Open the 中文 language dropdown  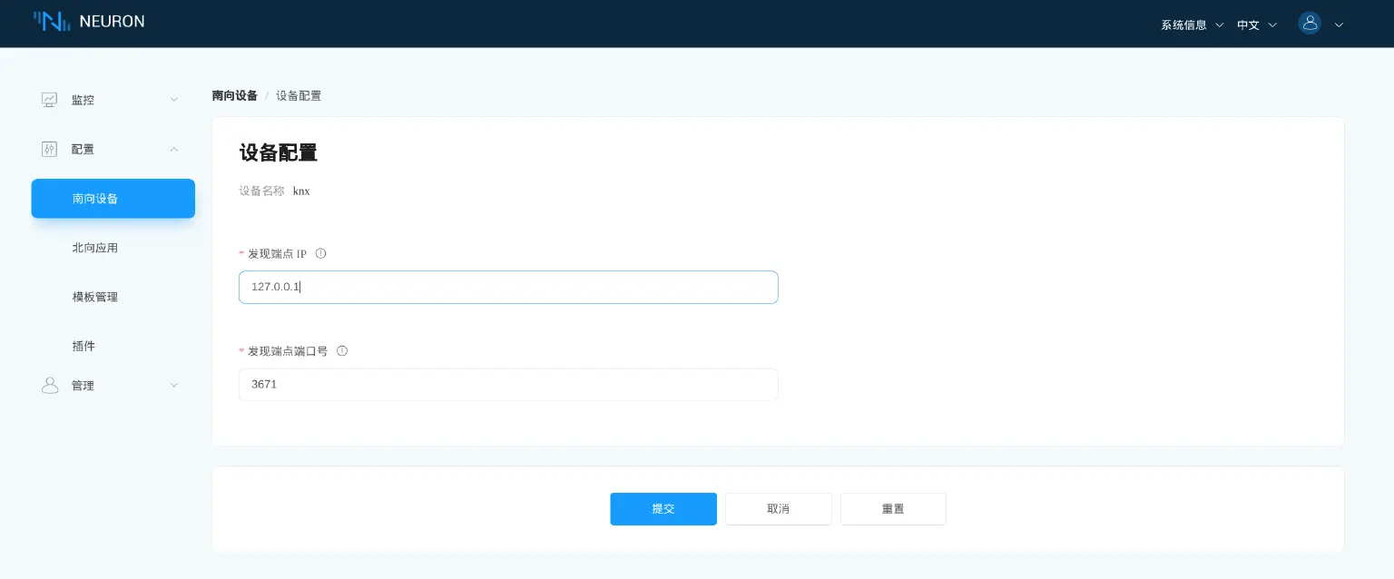click(1257, 25)
